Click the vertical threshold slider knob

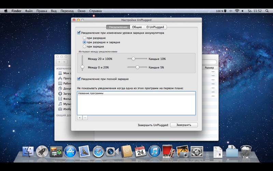[x=82, y=67]
